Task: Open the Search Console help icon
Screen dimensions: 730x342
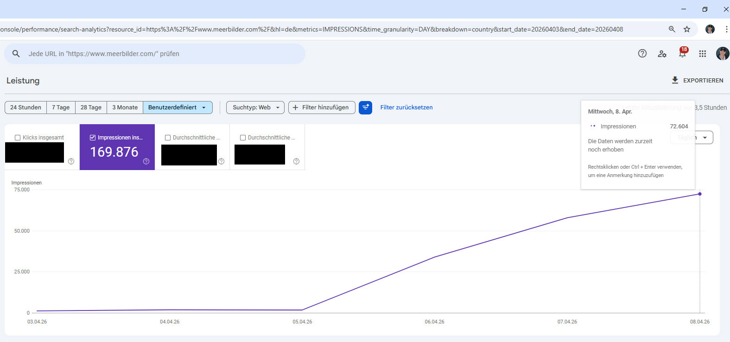Action: pos(642,53)
